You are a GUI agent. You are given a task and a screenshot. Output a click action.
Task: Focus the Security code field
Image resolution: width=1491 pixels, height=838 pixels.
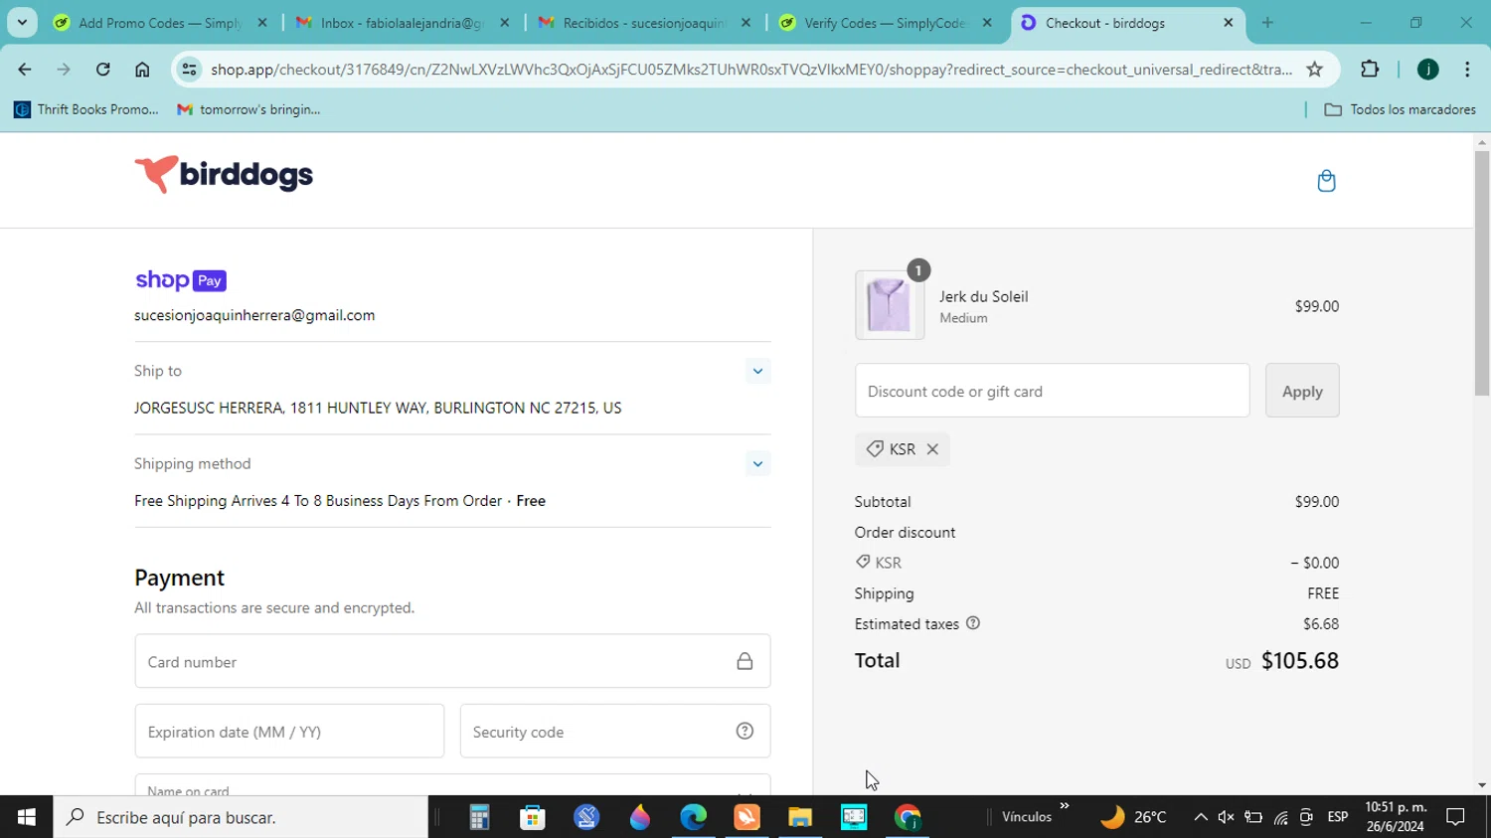[615, 731]
